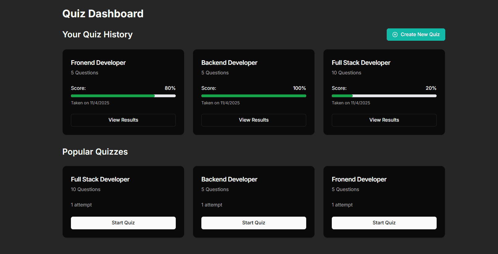
Task: Select the Full Stack Developer title in Popular Quizzes
Action: coord(100,179)
